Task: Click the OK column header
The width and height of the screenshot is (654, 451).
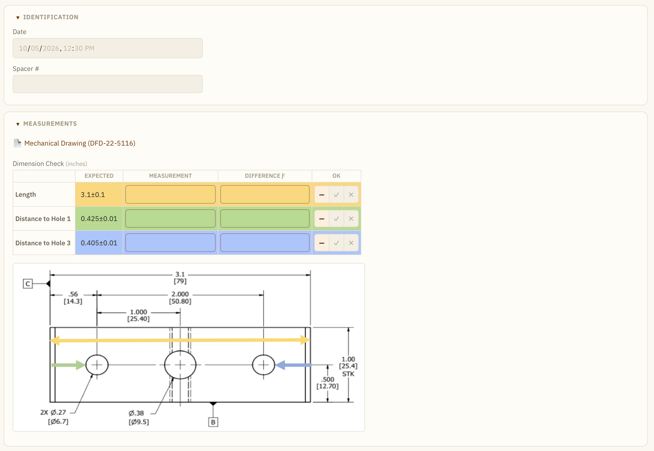Action: click(337, 176)
